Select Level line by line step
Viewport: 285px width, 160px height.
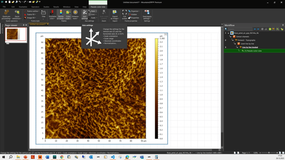tap(247, 44)
